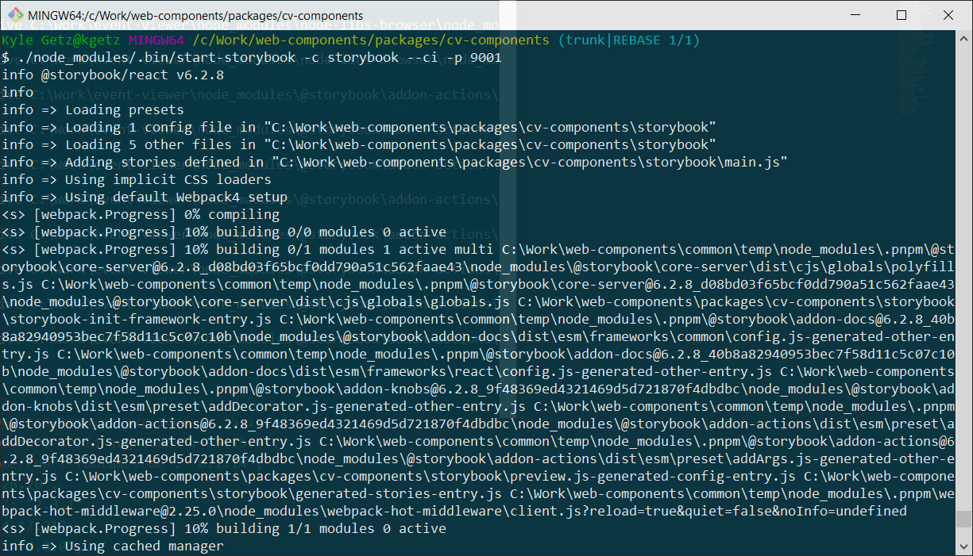Click the 'MINGW64' text in the prompt line
The height and width of the screenshot is (556, 973).
156,40
